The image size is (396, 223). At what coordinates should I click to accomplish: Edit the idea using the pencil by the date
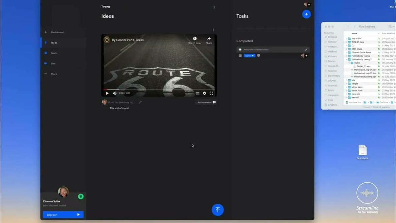pos(140,102)
